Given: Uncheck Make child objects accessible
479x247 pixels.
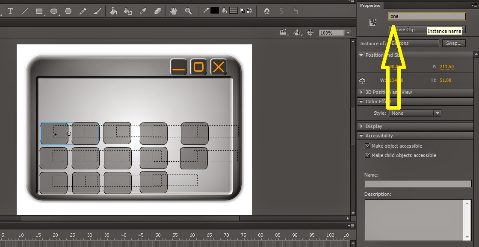Looking at the screenshot, I should [368, 155].
